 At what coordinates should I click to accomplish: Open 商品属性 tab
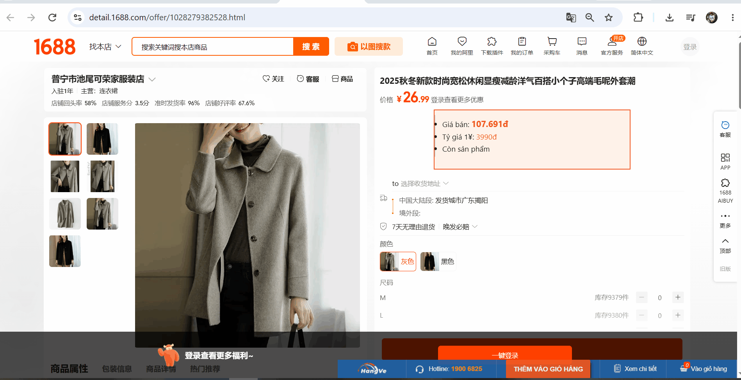69,369
